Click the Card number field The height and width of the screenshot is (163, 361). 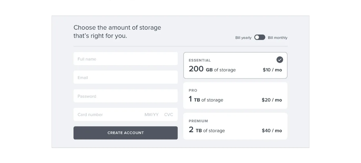(106, 115)
